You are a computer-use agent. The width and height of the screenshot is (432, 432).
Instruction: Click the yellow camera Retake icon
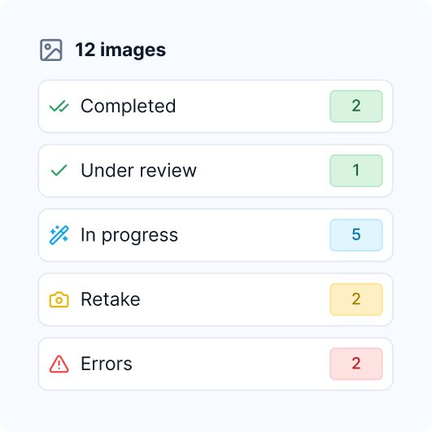59,299
